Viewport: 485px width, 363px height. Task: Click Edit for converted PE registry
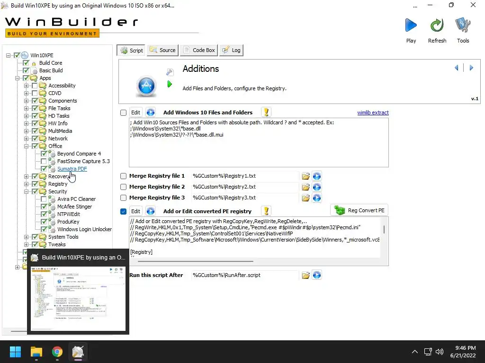tap(135, 211)
